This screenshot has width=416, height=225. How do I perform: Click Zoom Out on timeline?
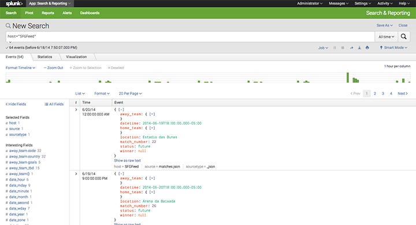[53, 68]
